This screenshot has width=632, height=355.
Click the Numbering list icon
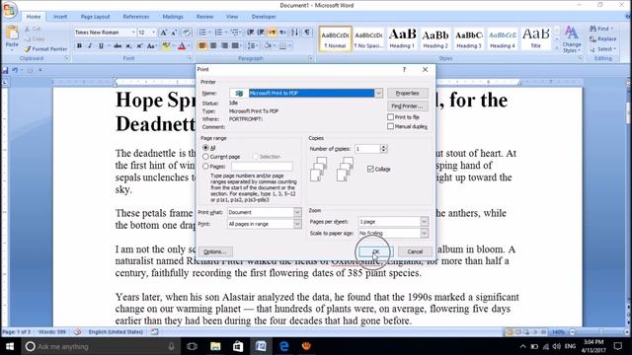(218, 33)
